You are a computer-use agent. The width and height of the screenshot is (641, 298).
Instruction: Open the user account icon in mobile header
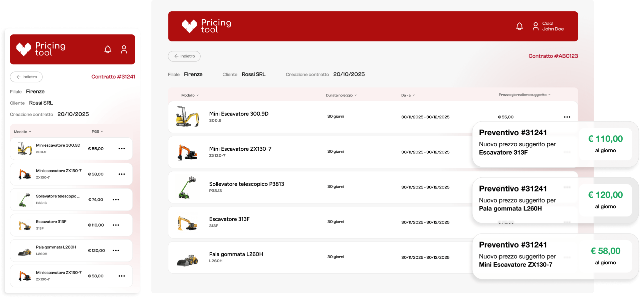coord(124,49)
